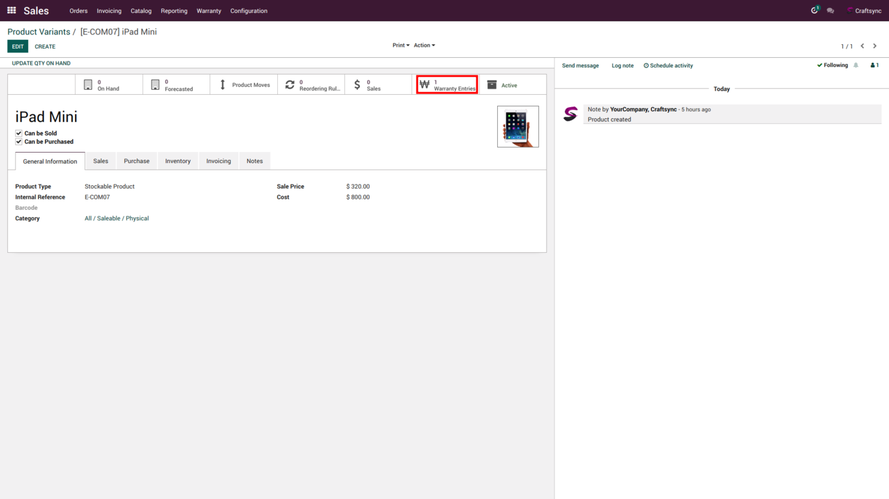Open the Product Variants breadcrumb link
This screenshot has height=499, width=889.
click(38, 32)
